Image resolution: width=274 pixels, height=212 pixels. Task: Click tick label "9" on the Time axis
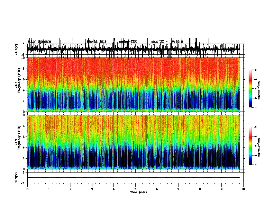click(221, 189)
